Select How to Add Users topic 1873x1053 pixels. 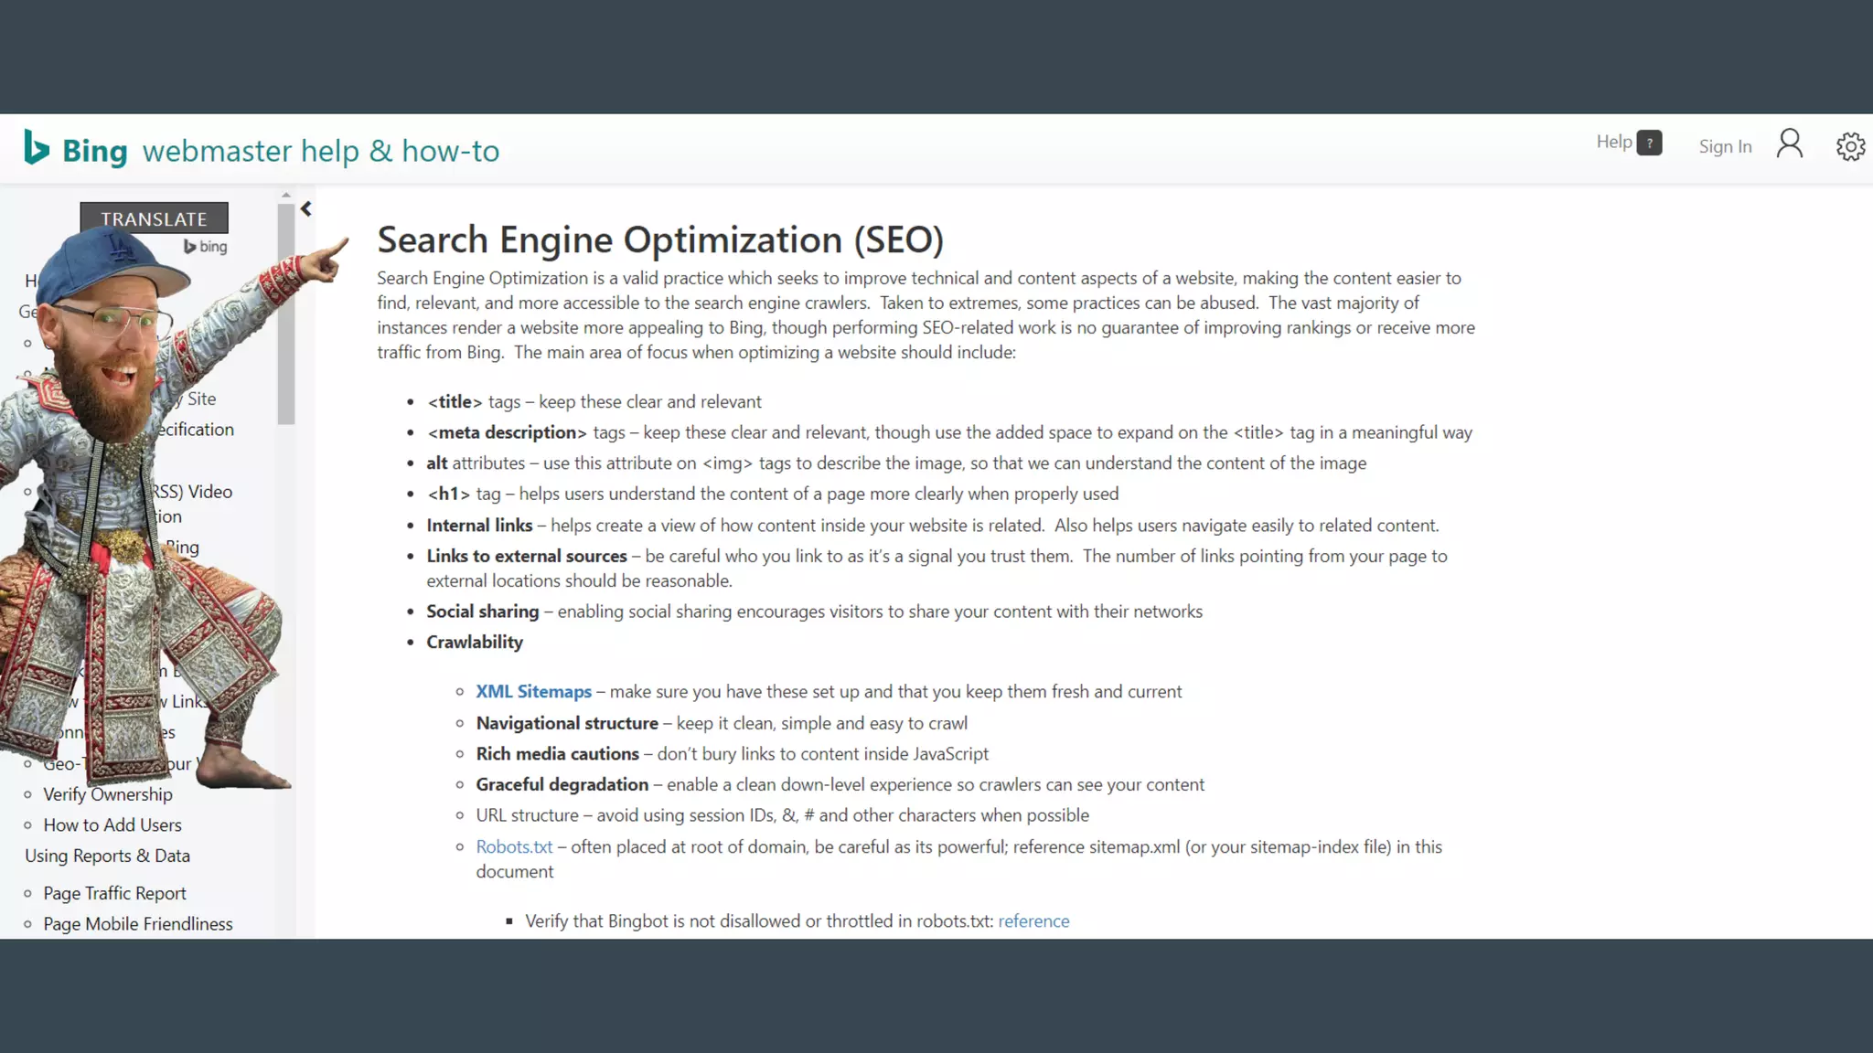point(112,825)
